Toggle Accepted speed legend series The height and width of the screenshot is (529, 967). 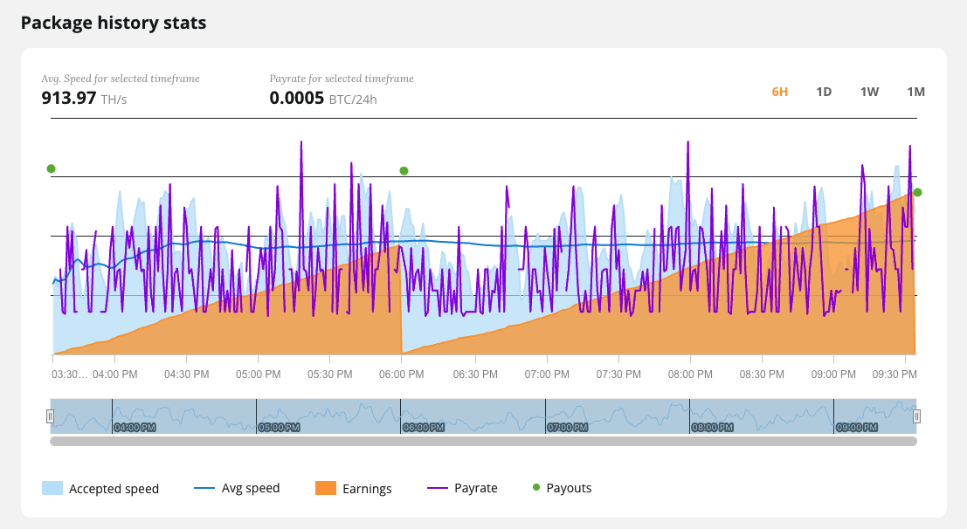[100, 488]
